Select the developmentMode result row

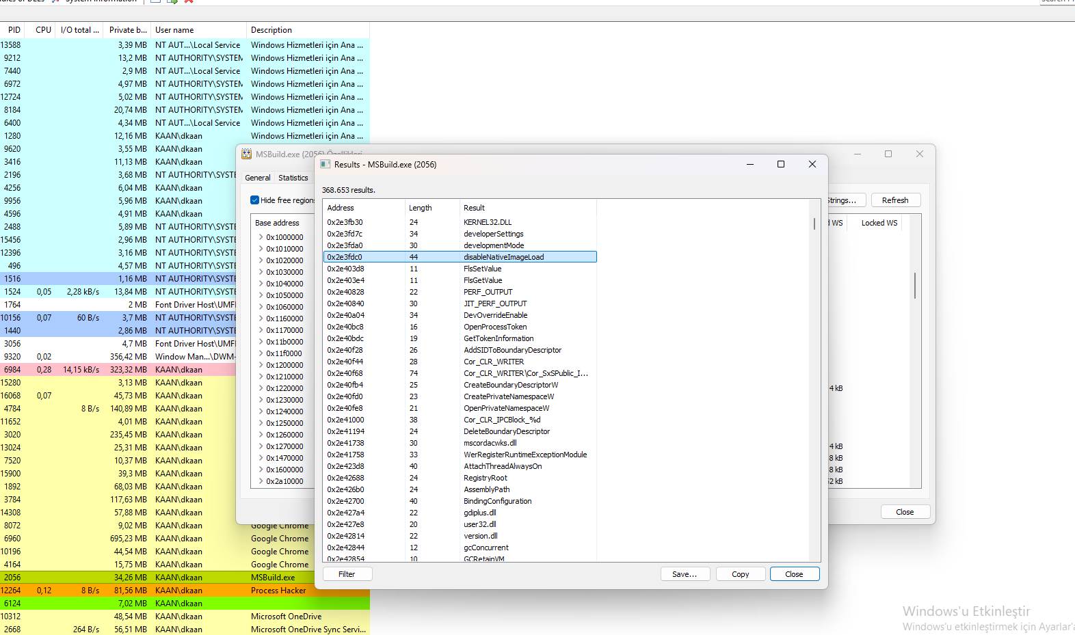coord(460,245)
